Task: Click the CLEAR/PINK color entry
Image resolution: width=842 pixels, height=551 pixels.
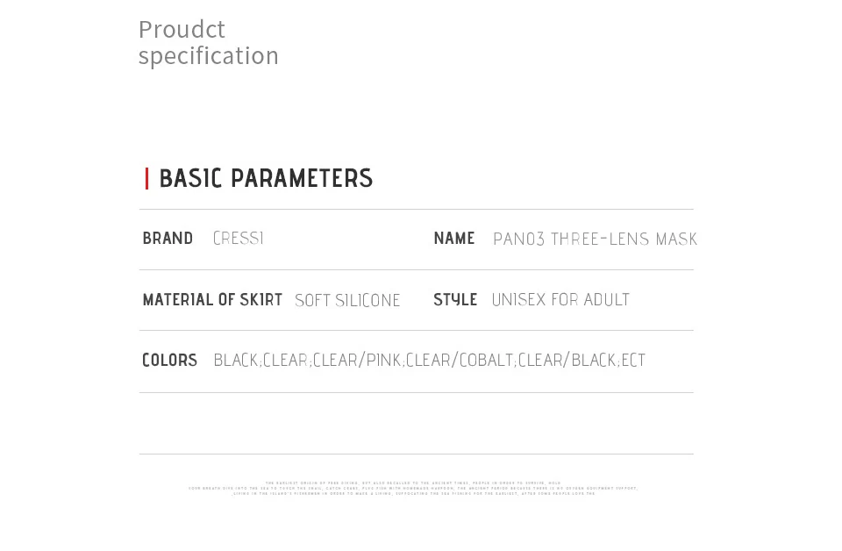Action: [x=357, y=361]
